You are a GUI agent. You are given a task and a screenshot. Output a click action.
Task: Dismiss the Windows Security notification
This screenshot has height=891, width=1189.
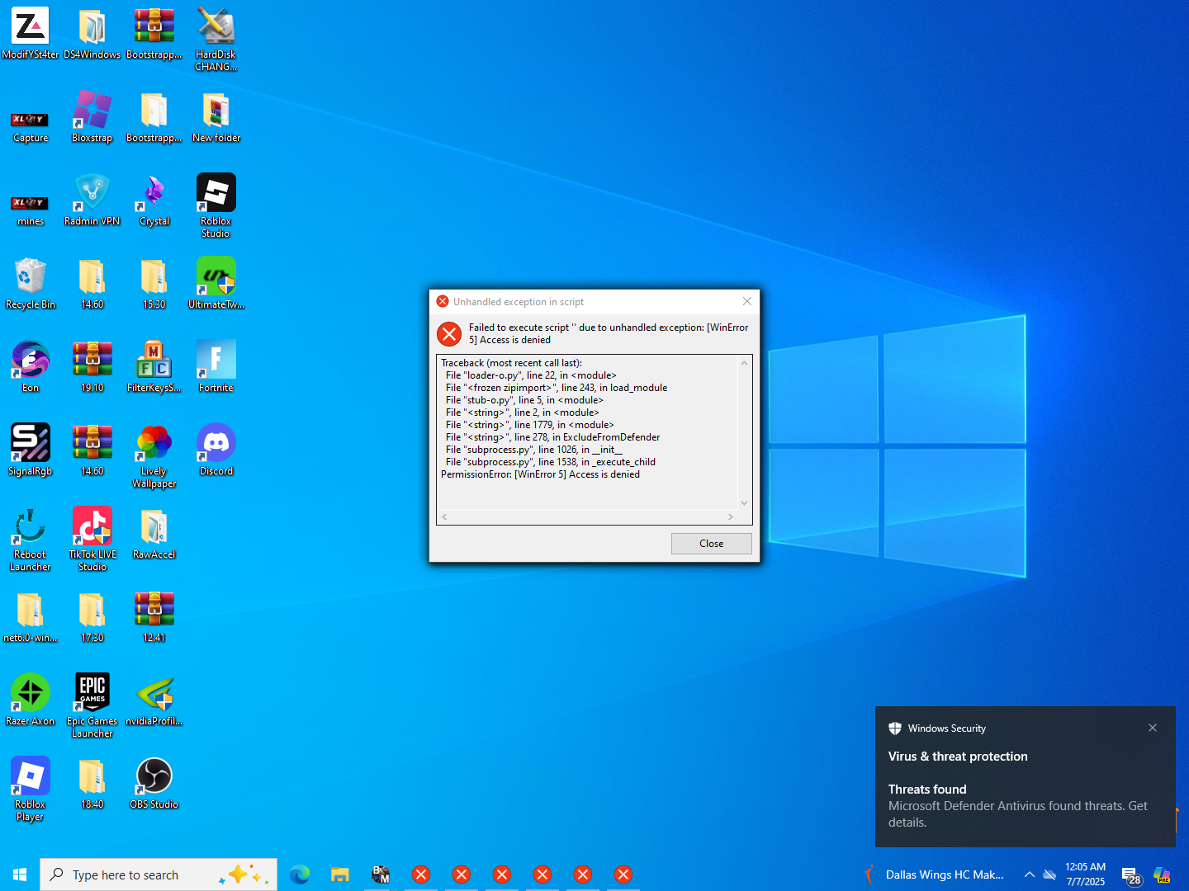pos(1153,728)
